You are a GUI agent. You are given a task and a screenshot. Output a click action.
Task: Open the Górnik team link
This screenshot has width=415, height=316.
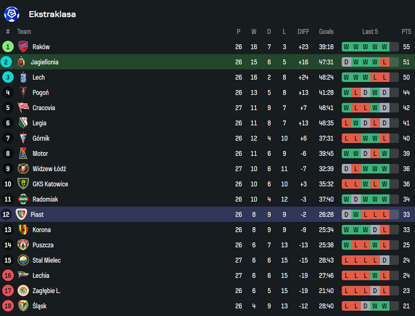(40, 138)
